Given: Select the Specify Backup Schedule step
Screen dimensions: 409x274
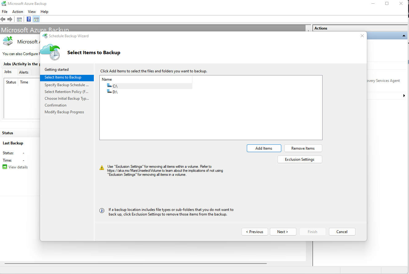Looking at the screenshot, I should click(66, 85).
